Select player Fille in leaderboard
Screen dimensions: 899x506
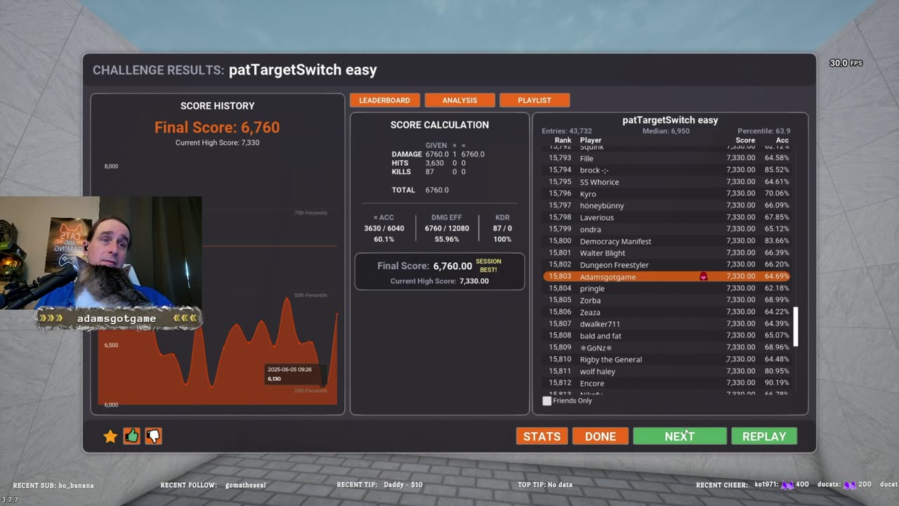667,158
